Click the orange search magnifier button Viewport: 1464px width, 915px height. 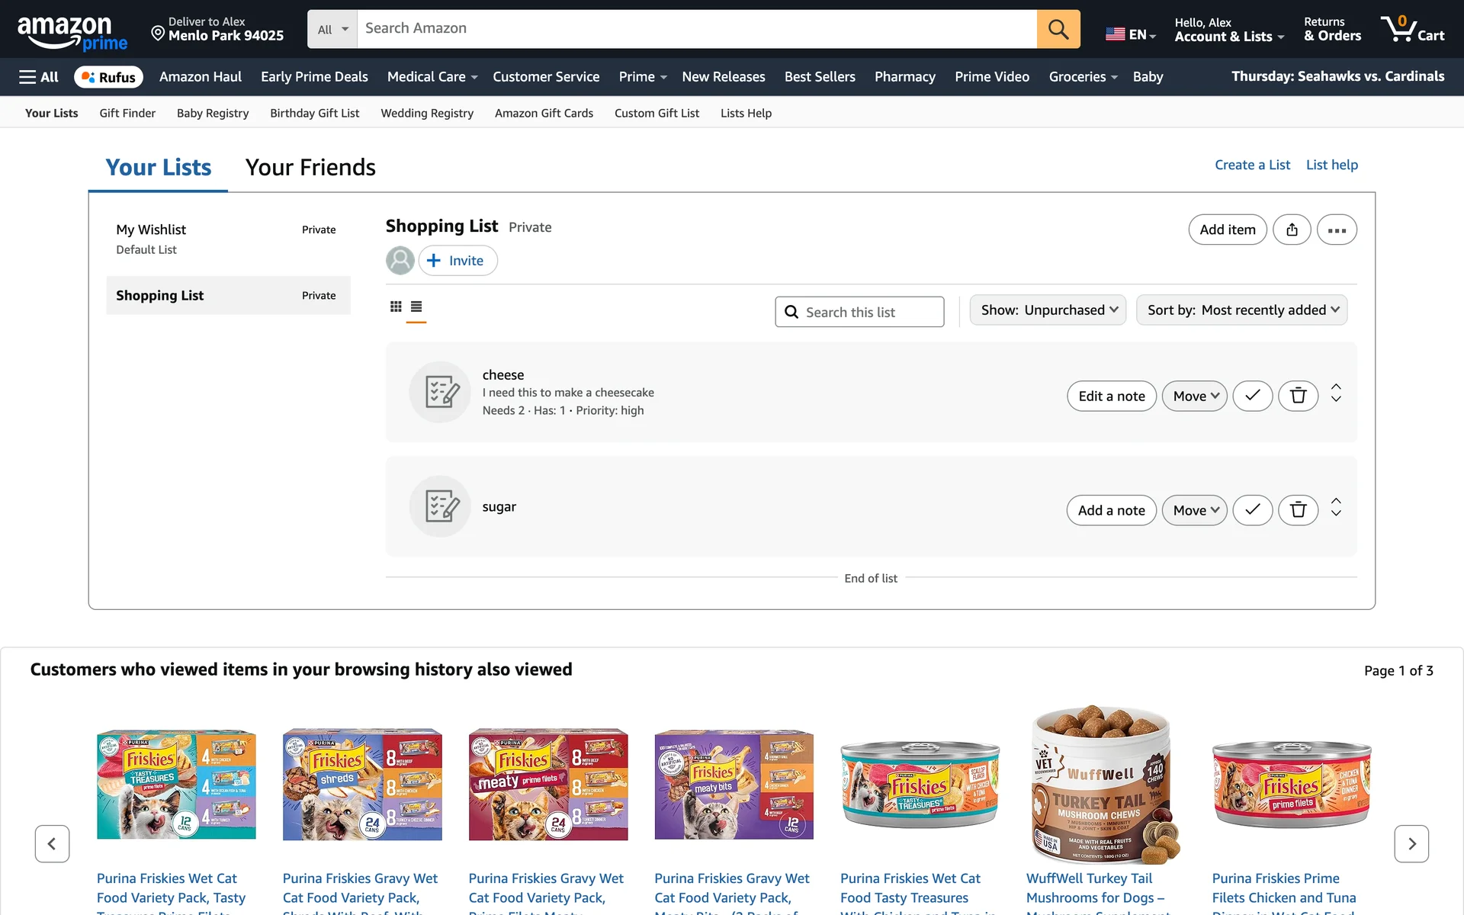[x=1058, y=29]
